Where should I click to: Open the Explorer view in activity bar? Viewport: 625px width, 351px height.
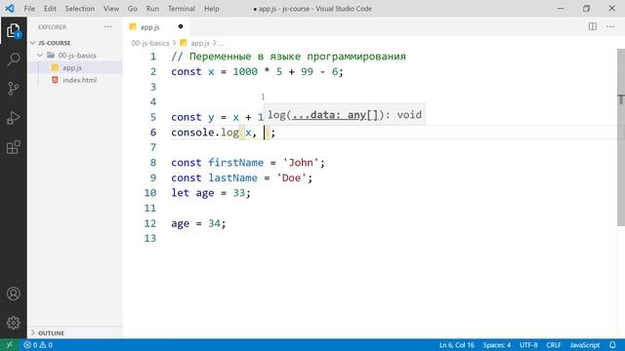13,30
